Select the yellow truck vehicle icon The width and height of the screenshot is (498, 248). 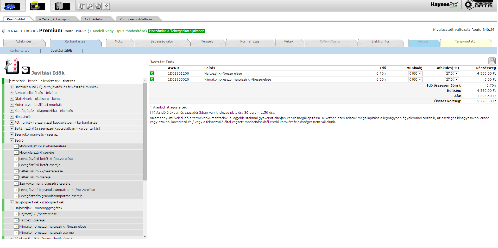tap(37, 6)
